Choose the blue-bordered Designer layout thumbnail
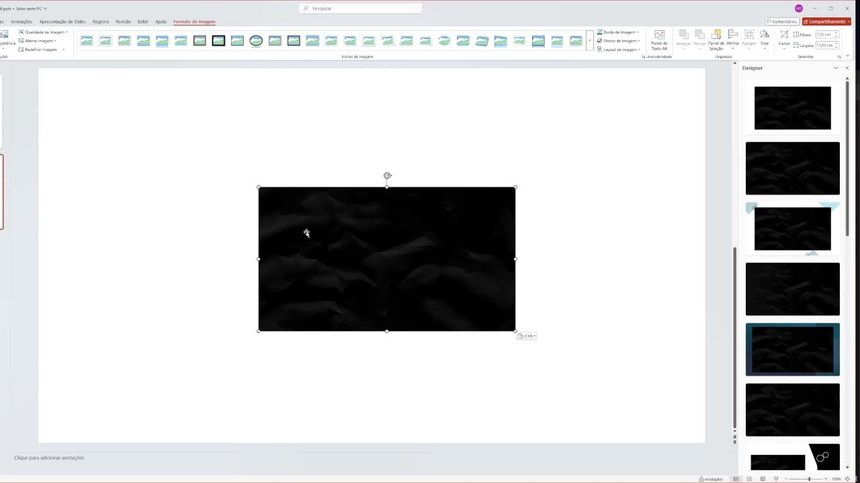The width and height of the screenshot is (860, 483). 793,350
